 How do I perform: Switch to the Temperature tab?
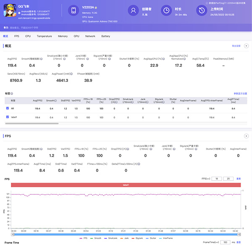click(44, 36)
